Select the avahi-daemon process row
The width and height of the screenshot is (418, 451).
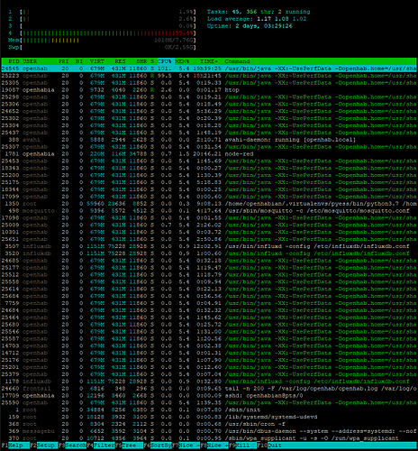coord(209,140)
